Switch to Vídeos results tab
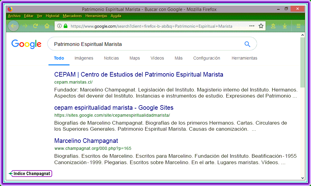 coord(157,58)
